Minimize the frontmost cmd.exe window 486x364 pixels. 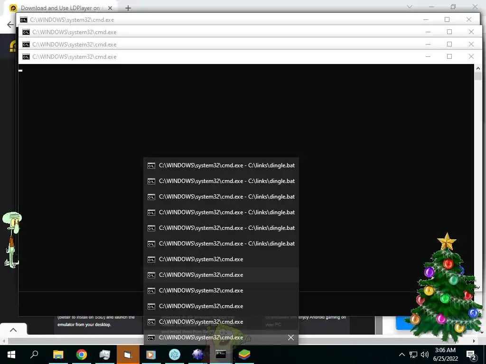[x=428, y=57]
